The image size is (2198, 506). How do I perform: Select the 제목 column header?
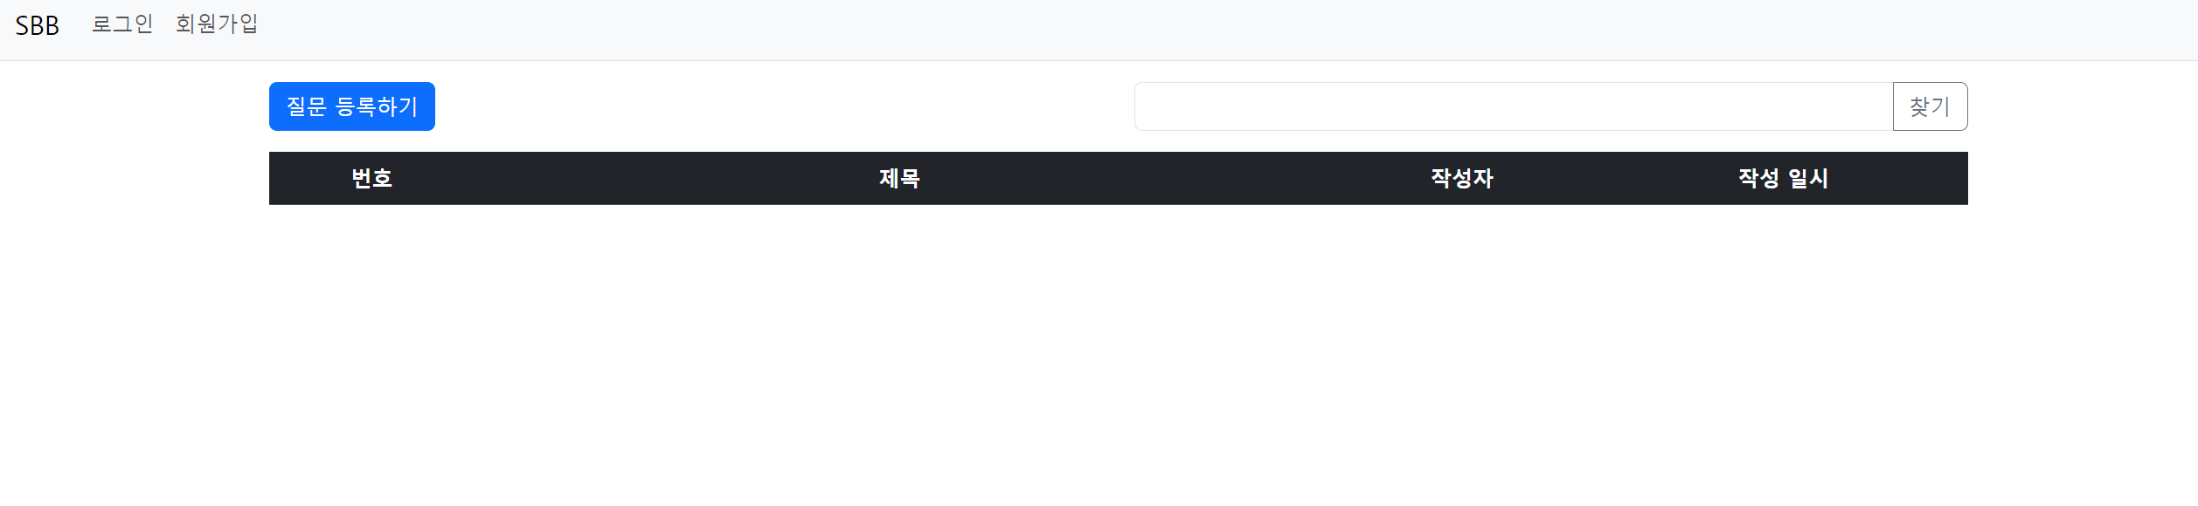899,178
